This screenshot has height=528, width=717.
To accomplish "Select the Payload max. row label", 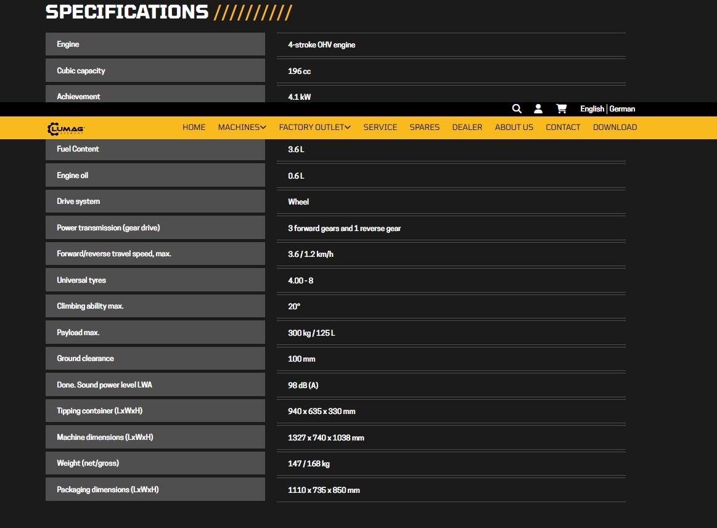I will [78, 333].
